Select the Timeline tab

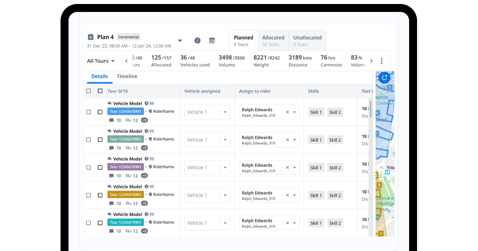click(127, 76)
